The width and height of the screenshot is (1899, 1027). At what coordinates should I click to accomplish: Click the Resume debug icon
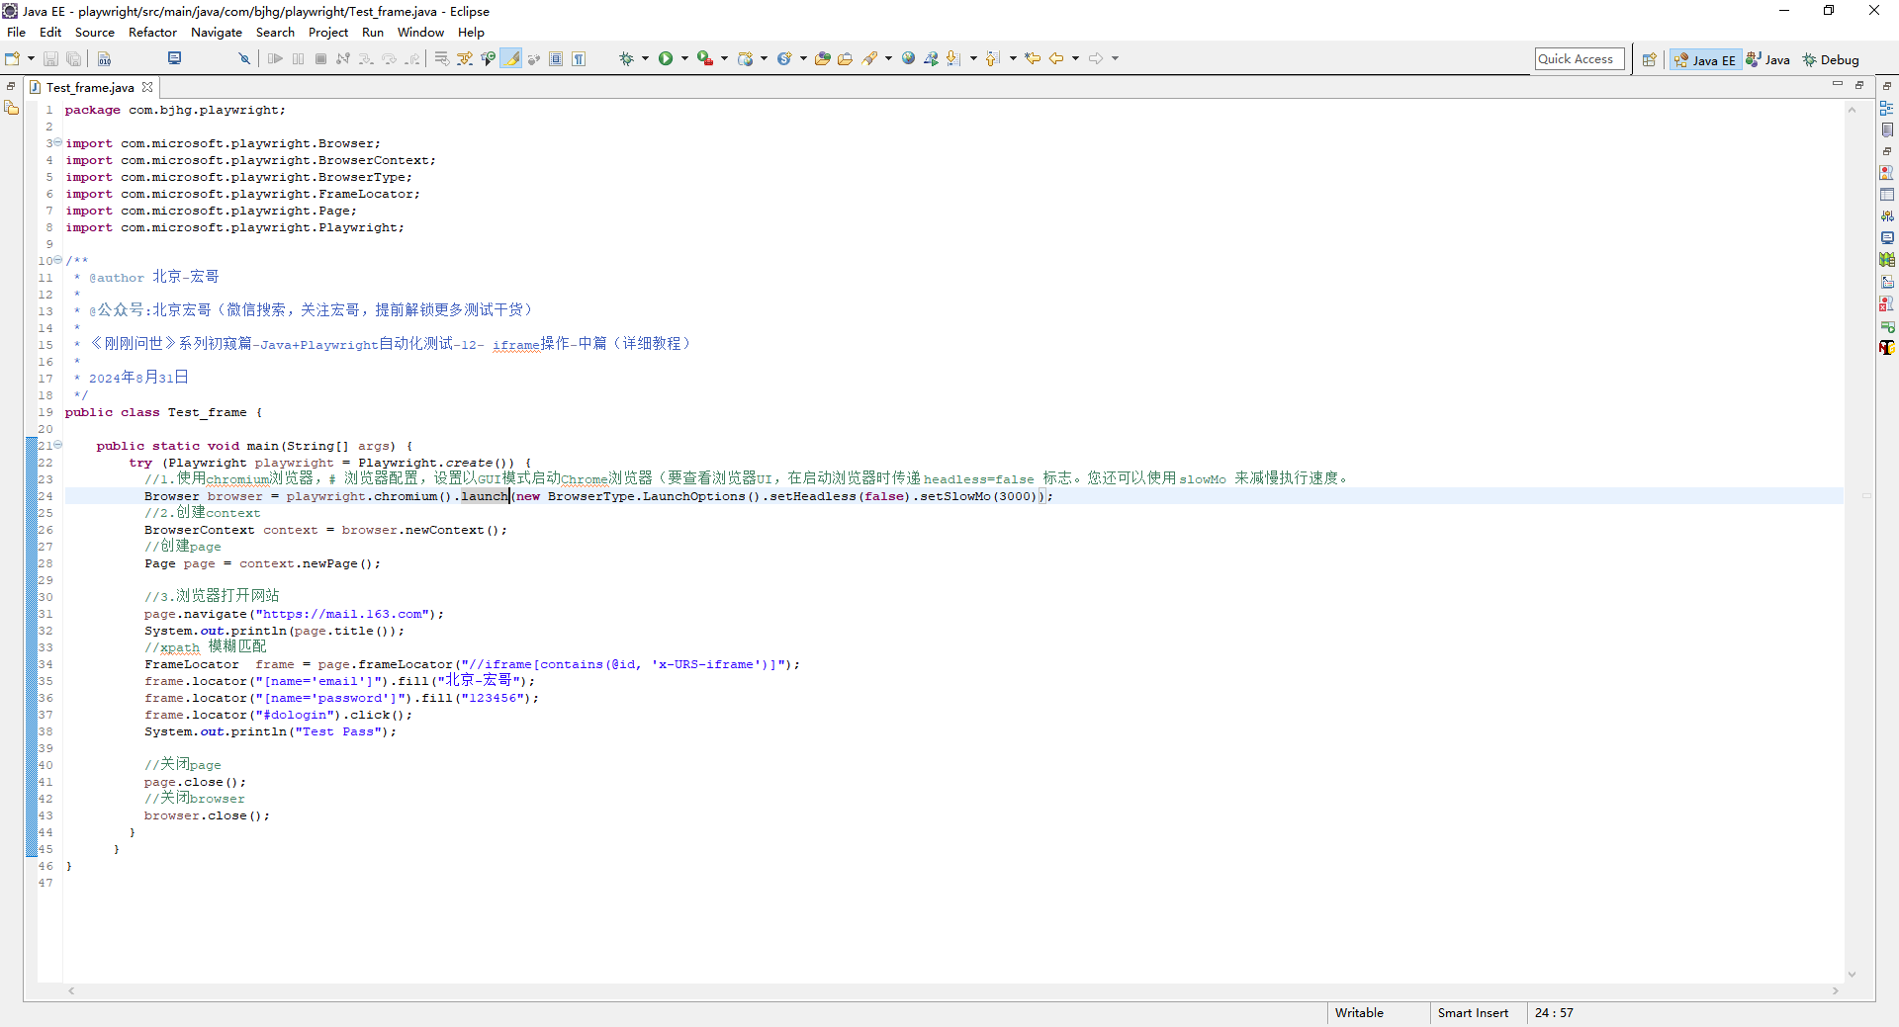(275, 59)
